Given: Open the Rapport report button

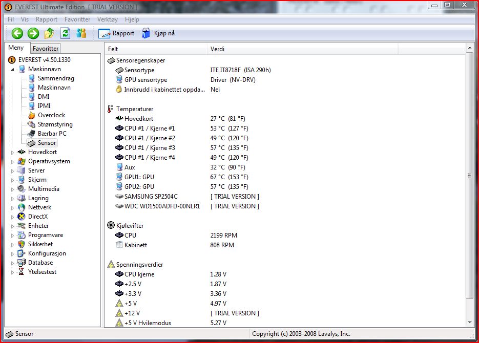Looking at the screenshot, I should coord(116,33).
